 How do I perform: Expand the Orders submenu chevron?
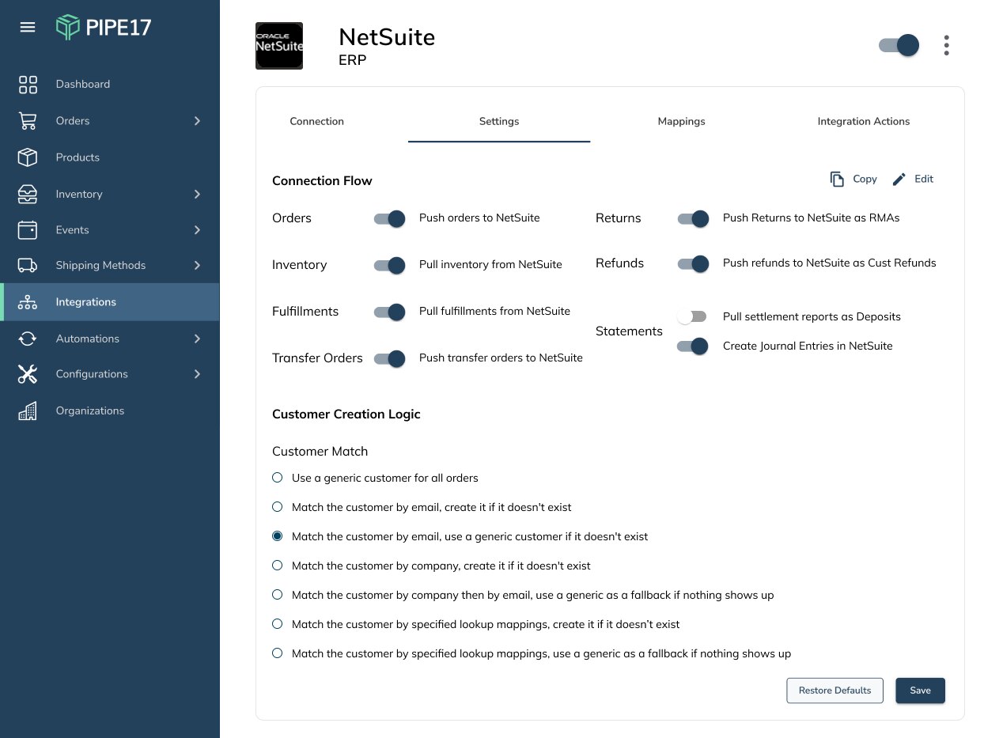coord(197,121)
